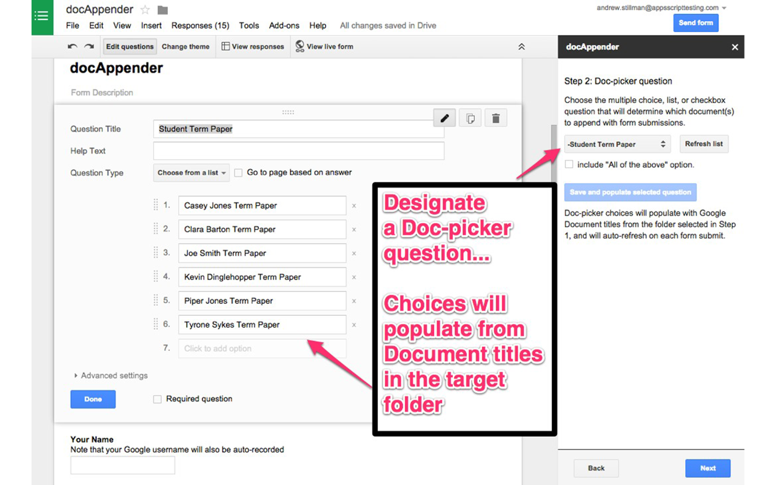Open the Student Term Paper doc-picker dropdown

617,144
